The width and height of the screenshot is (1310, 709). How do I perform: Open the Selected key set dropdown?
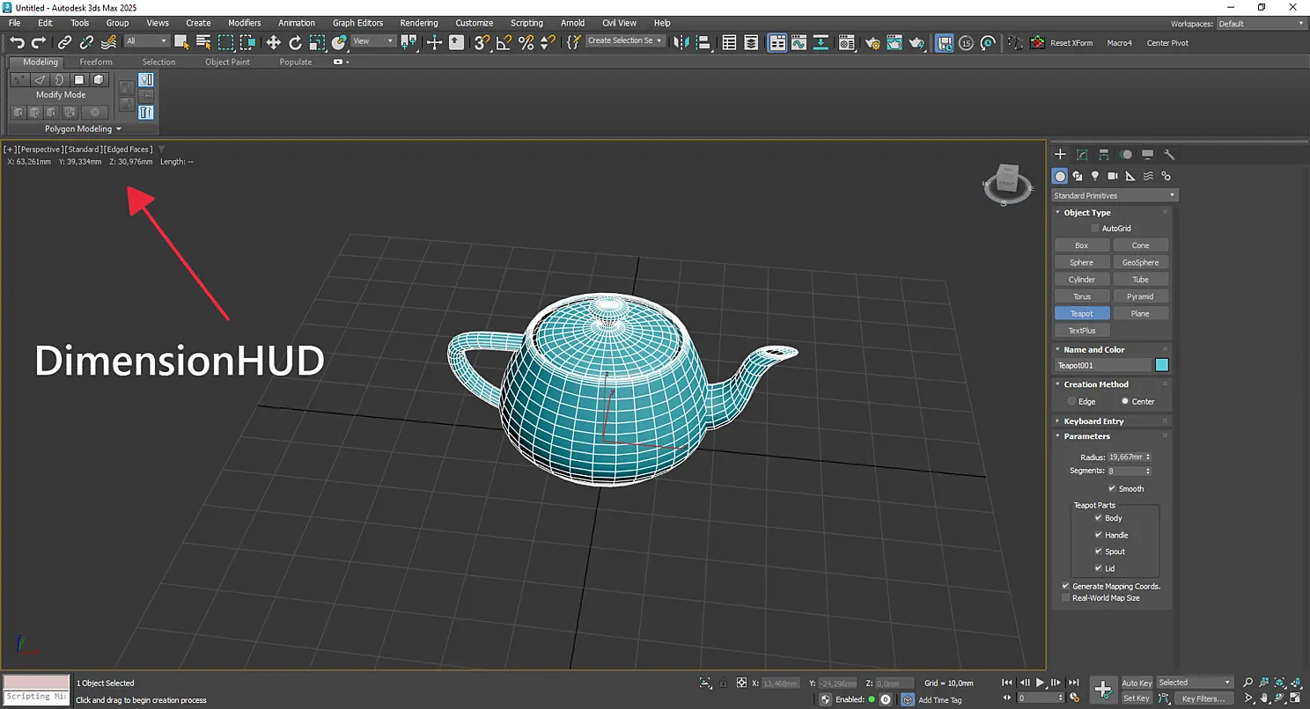pyautogui.click(x=1195, y=683)
